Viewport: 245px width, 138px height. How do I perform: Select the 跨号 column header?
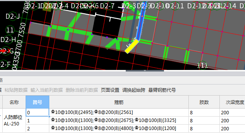coord(37,102)
